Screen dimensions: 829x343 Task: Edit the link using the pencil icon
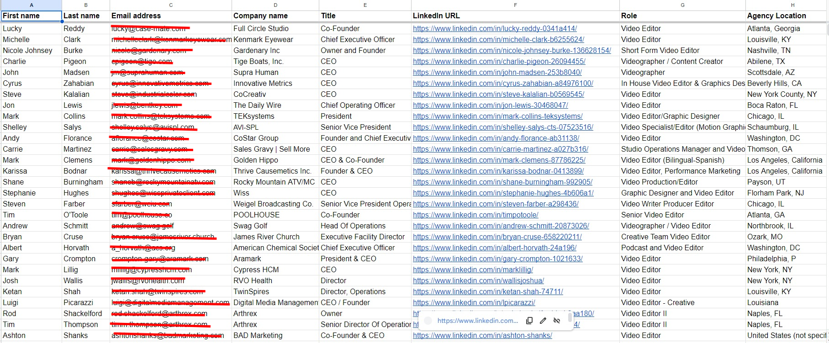(543, 321)
